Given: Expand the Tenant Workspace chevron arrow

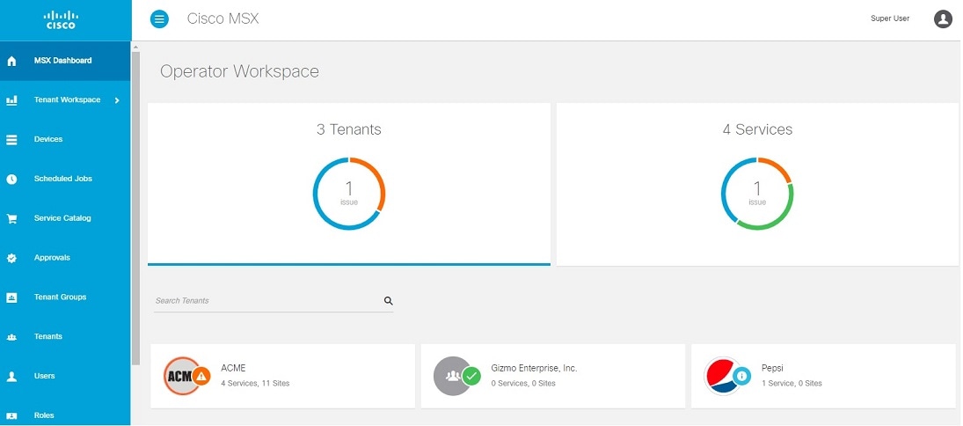Looking at the screenshot, I should click(117, 100).
